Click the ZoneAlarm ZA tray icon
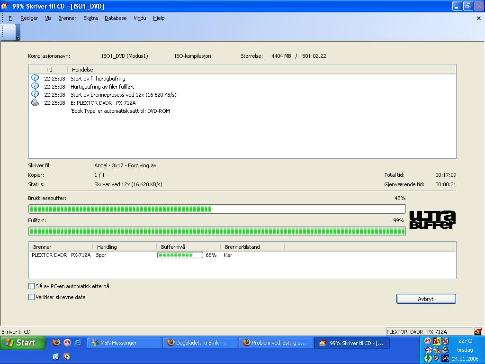 coord(436,341)
